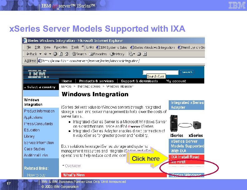Open the Search toolbar button
247x190 pixels.
click(79, 54)
